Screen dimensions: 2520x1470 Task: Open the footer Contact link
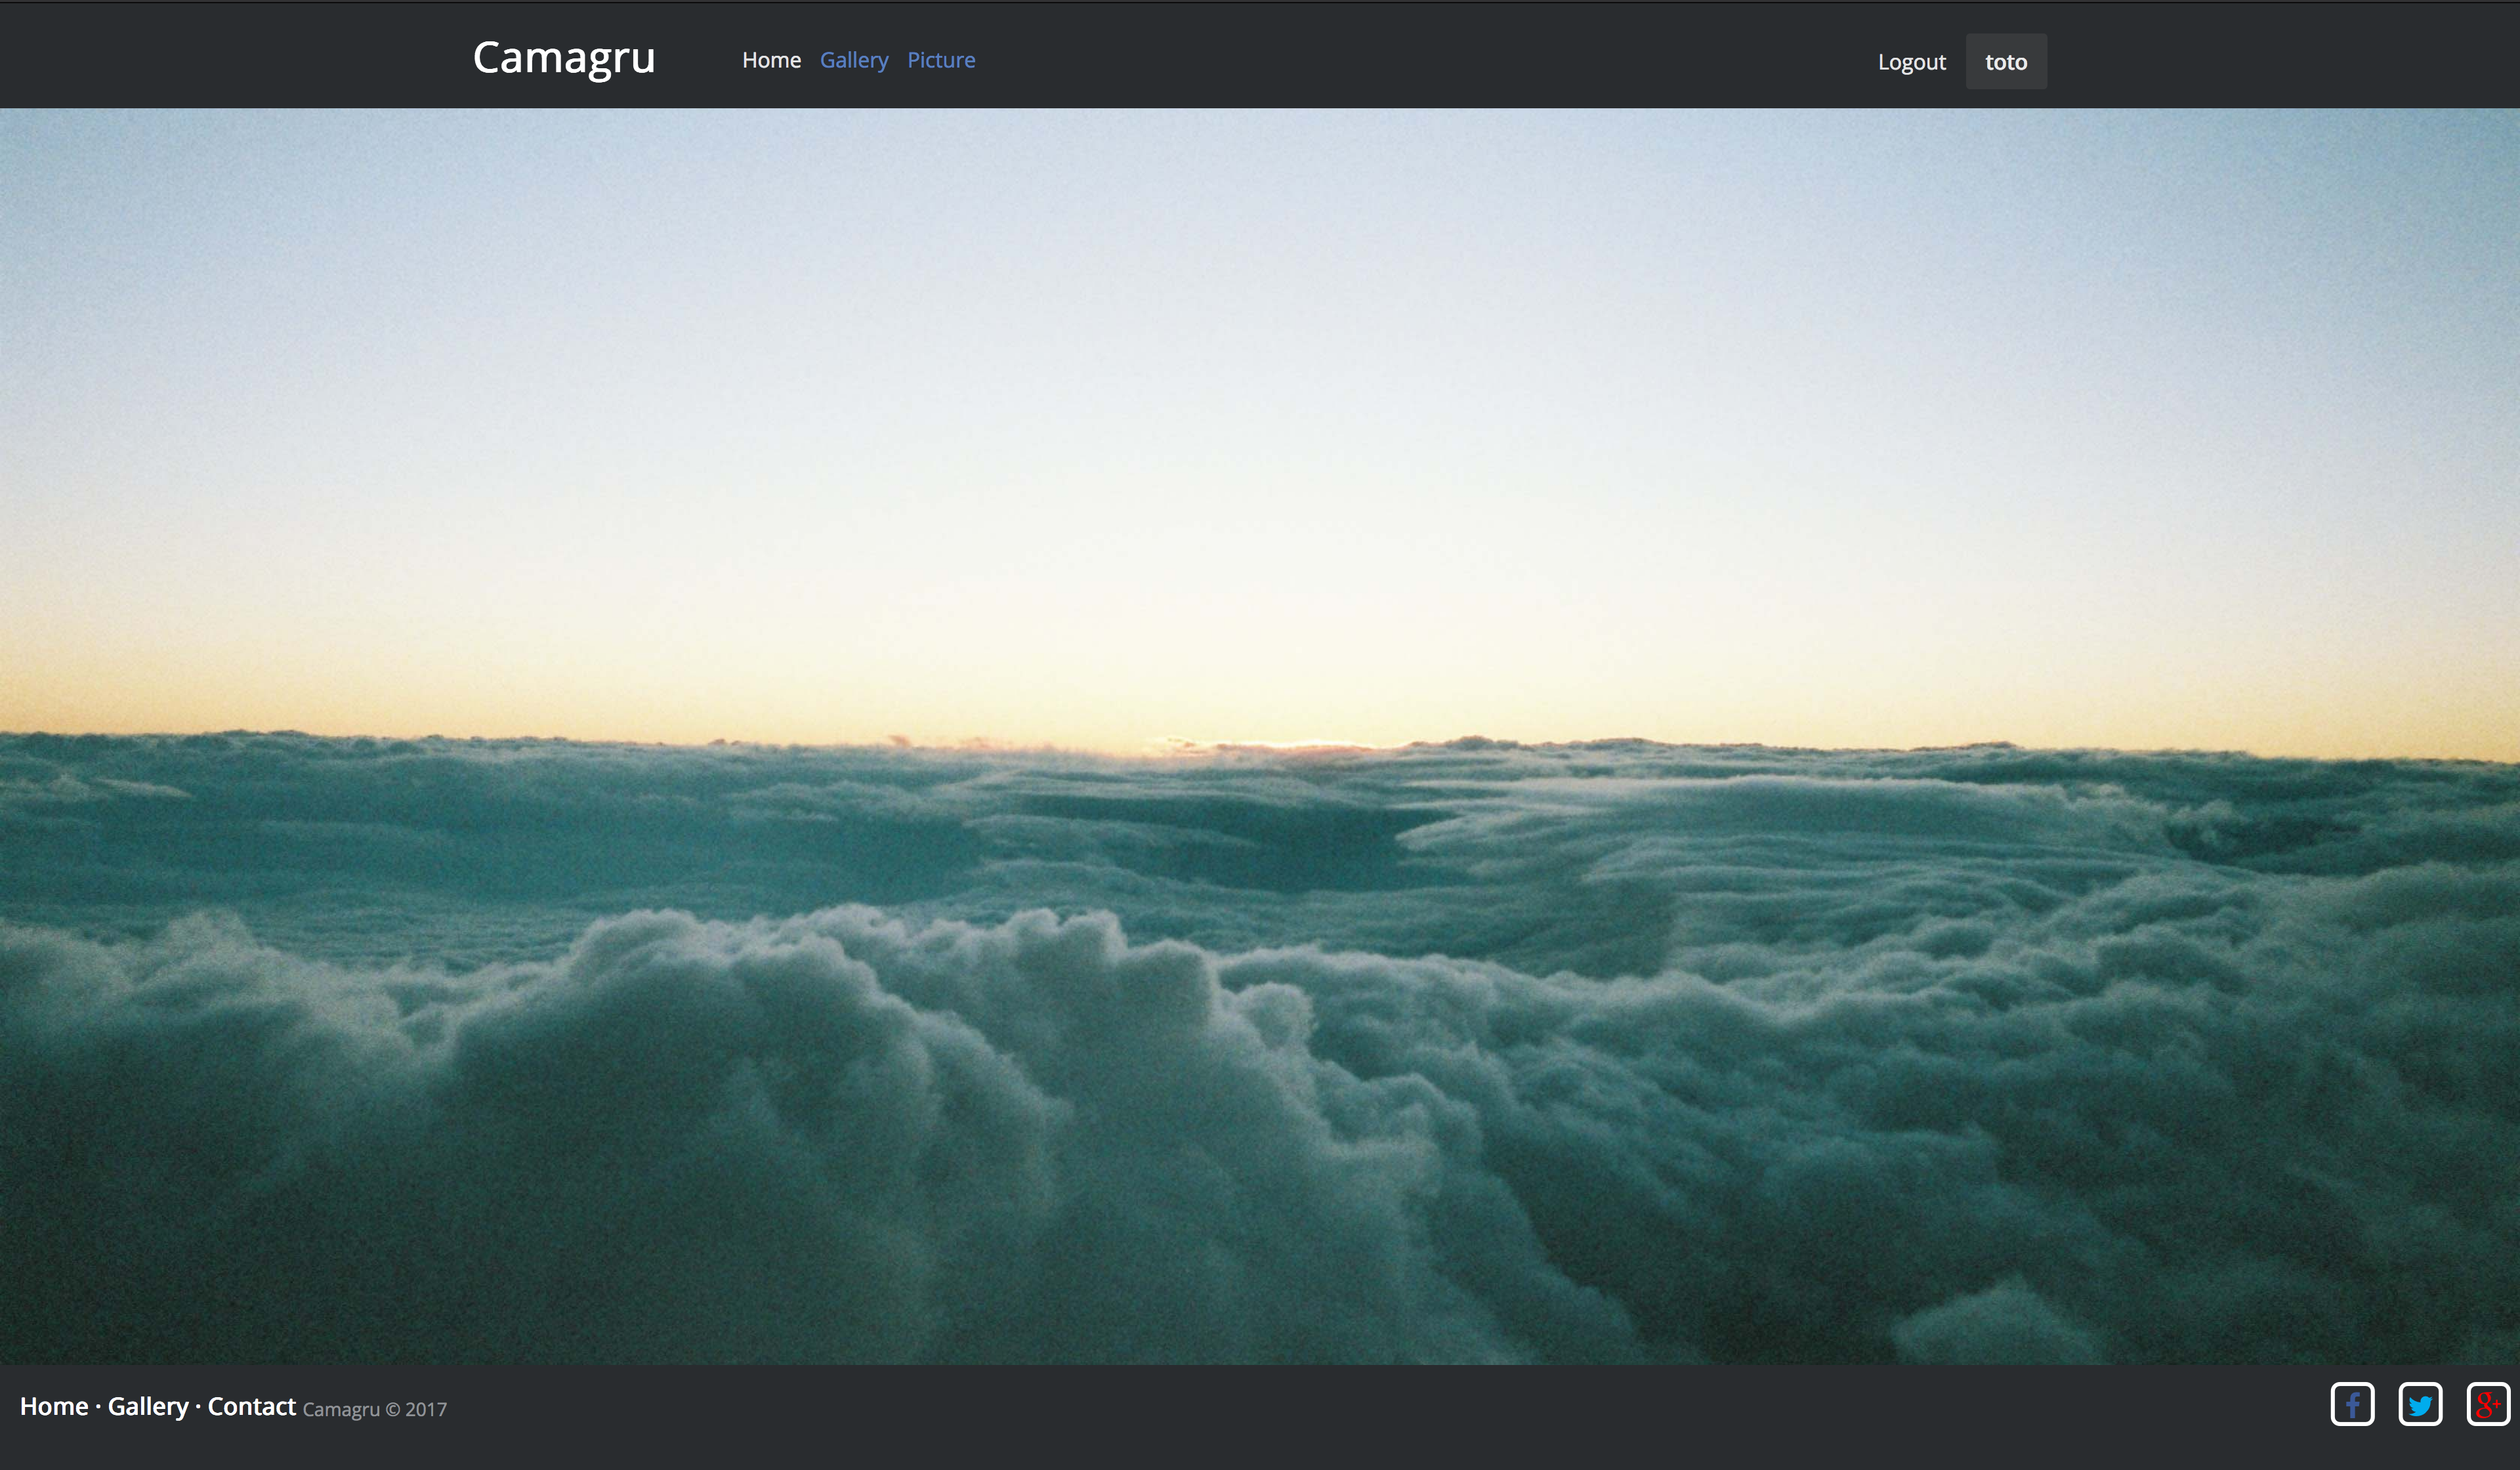coord(251,1406)
